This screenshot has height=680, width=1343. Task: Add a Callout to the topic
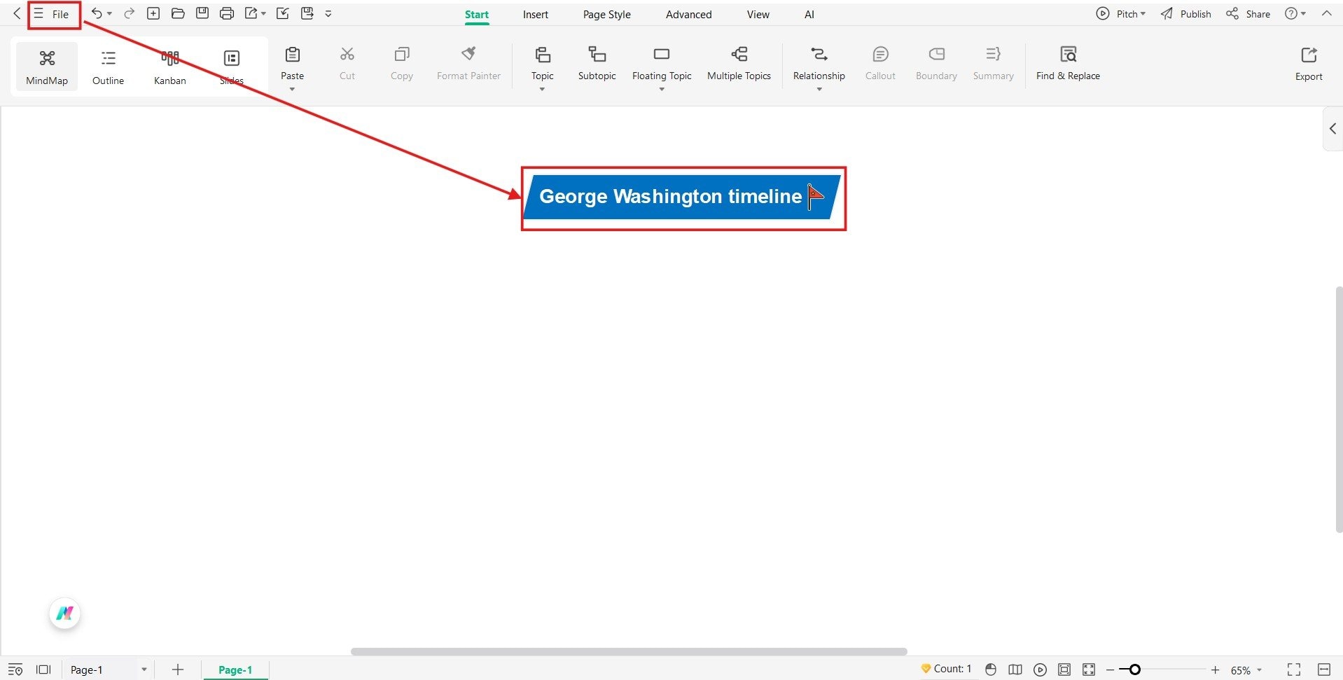coord(879,64)
